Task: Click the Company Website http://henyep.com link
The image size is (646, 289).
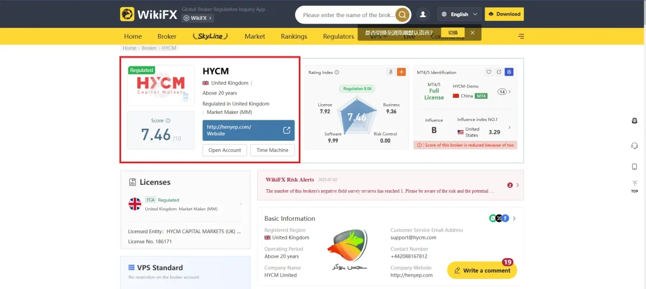Action: 411,275
